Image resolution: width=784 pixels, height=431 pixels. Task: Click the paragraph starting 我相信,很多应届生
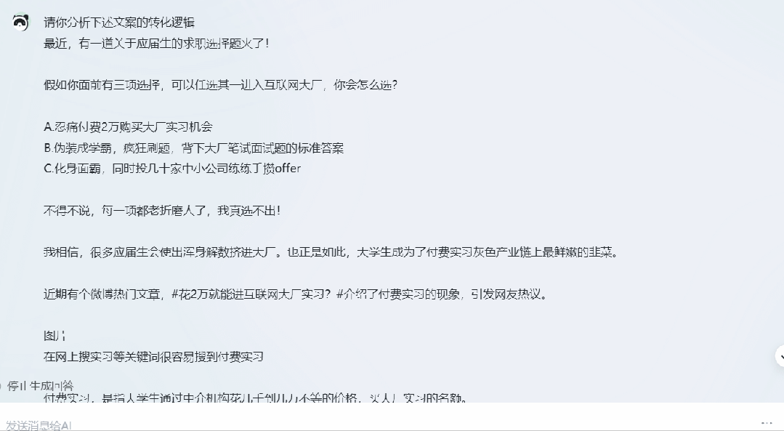click(x=331, y=252)
